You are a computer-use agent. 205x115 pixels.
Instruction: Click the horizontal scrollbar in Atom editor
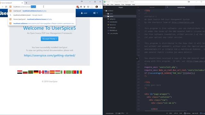[x=166, y=111]
